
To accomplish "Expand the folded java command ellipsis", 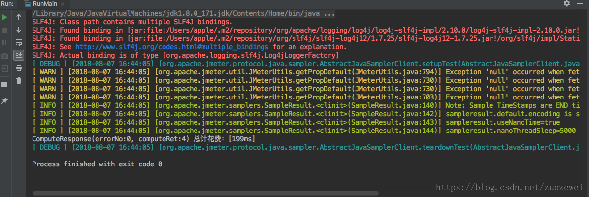I will [329, 13].
